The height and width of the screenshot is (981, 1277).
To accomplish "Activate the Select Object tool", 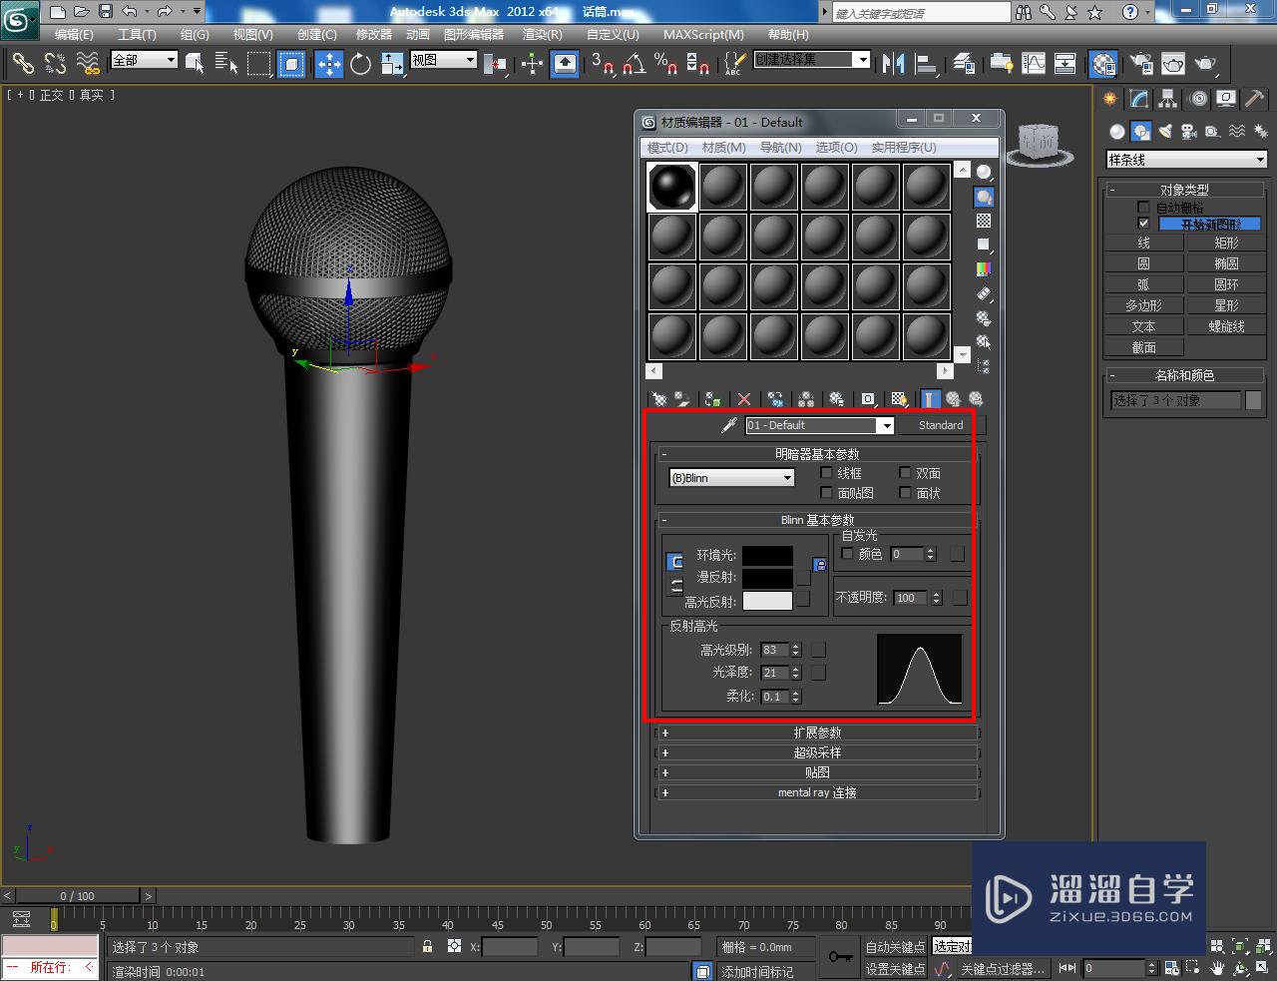I will tap(195, 64).
